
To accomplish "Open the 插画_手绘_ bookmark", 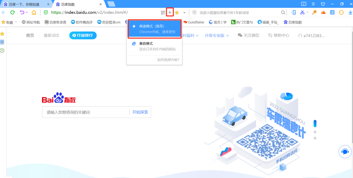I will pos(268,22).
